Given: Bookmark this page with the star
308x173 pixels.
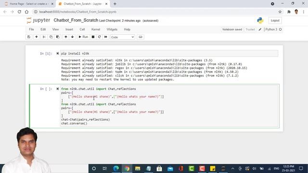Looking at the screenshot, I should point(280,12).
